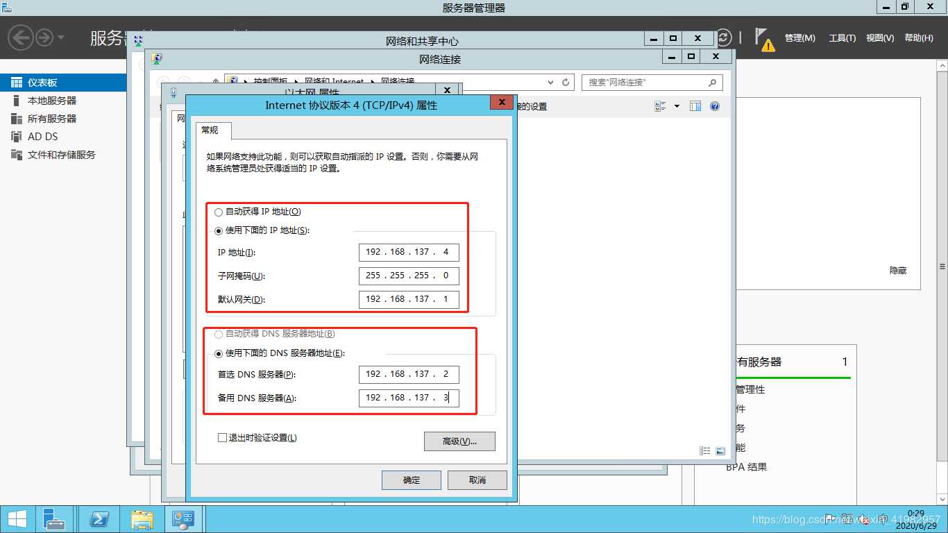Screen dimensions: 948x533
Task: Click the 搜索"网络连接" search box
Action: [652, 83]
